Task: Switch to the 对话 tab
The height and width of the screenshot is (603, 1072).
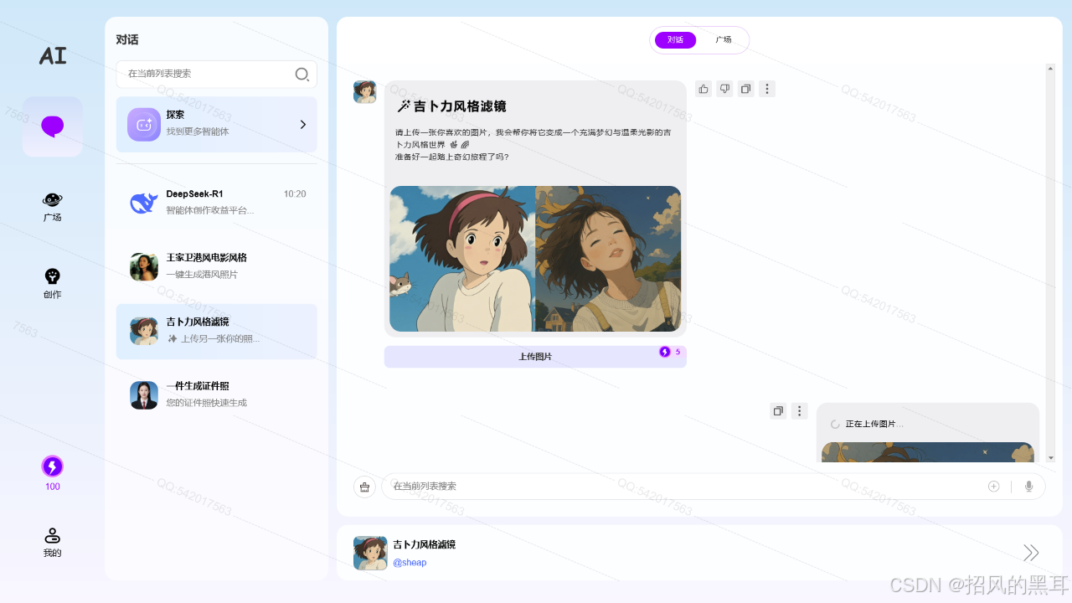Action: [675, 40]
